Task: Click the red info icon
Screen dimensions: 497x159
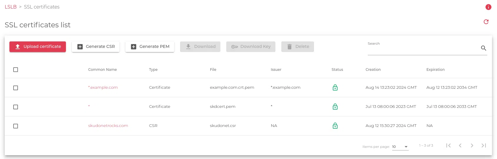Action: 488,7
